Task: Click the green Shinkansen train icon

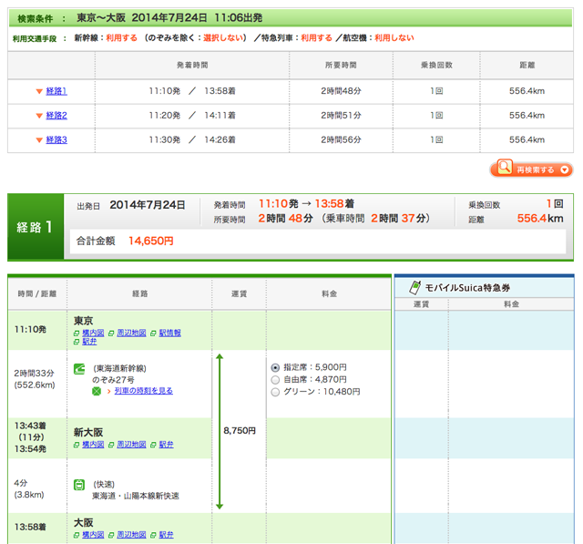Action: [x=79, y=369]
